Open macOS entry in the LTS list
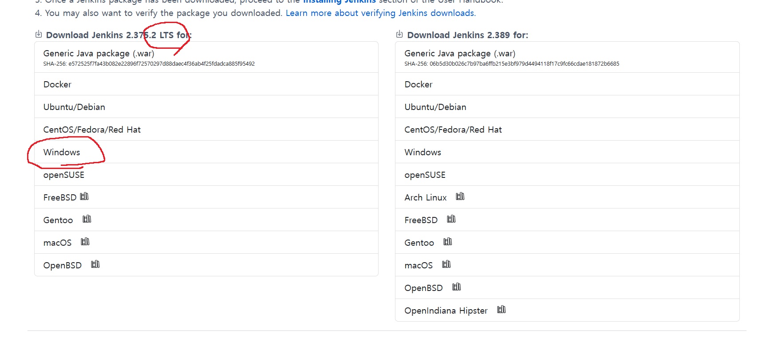 tap(206, 243)
